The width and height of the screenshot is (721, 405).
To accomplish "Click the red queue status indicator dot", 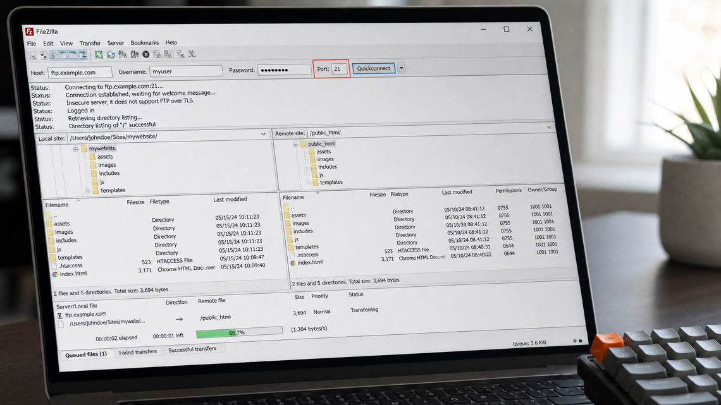I will 581,341.
